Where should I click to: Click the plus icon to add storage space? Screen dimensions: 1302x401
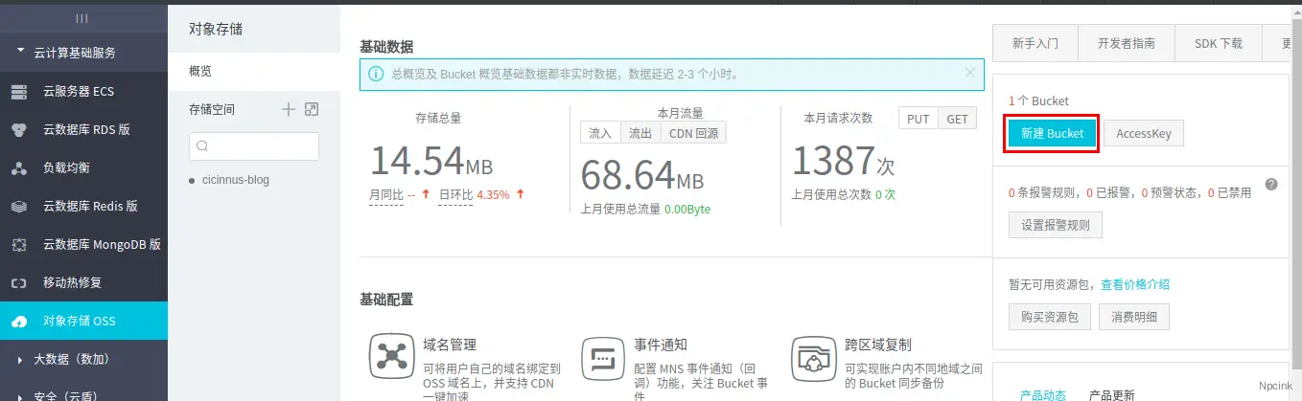coord(288,110)
